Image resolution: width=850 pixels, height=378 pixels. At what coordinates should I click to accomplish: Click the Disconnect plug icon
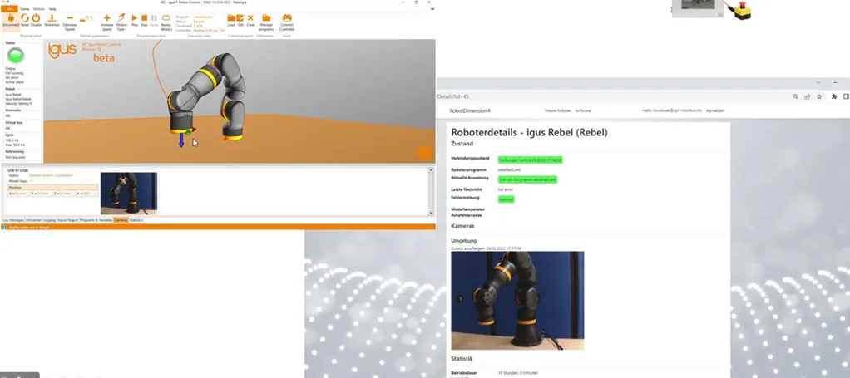click(11, 18)
